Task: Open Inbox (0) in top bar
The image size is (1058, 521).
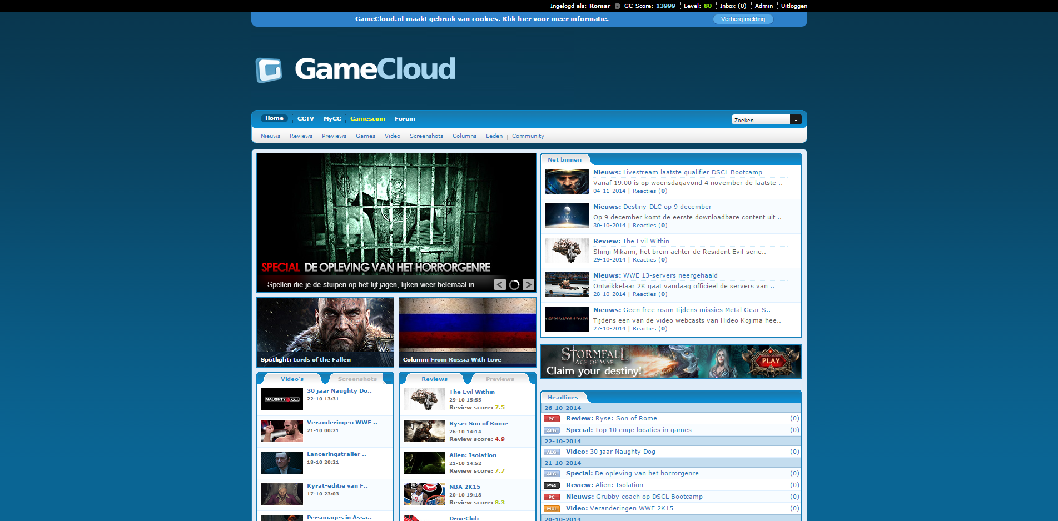Action: coord(733,6)
